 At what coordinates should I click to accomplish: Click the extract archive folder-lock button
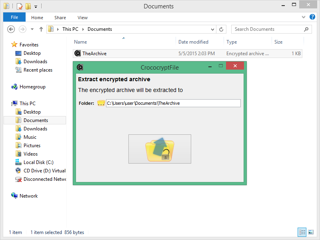point(160,149)
